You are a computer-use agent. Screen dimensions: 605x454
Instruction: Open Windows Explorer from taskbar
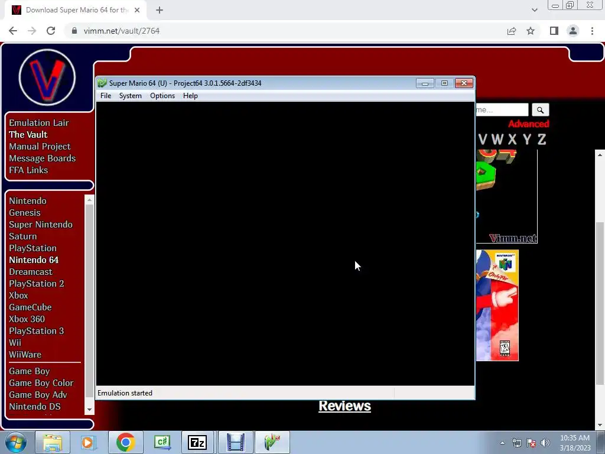pyautogui.click(x=53, y=442)
